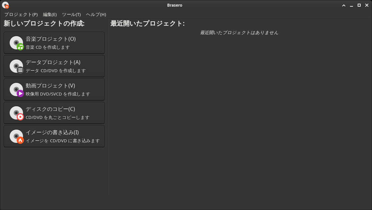Open the ツール(T) menu
The width and height of the screenshot is (372, 210).
pyautogui.click(x=71, y=14)
